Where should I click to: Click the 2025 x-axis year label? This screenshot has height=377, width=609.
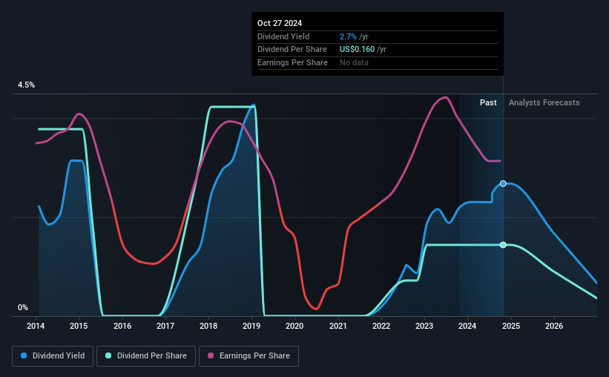(x=511, y=326)
